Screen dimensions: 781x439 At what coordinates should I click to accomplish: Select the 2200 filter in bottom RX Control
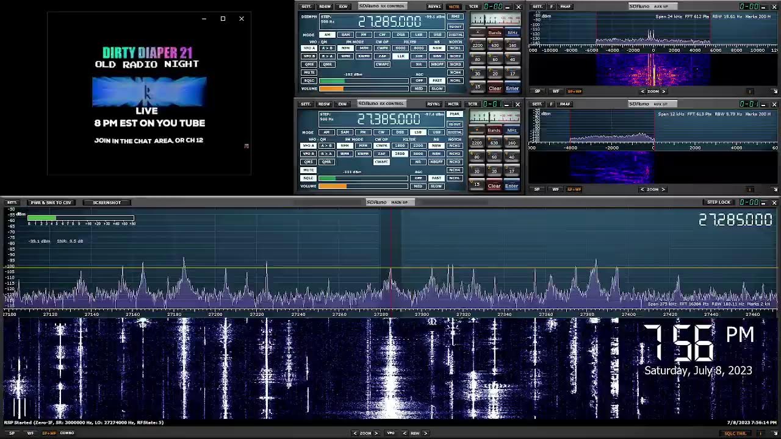point(418,146)
